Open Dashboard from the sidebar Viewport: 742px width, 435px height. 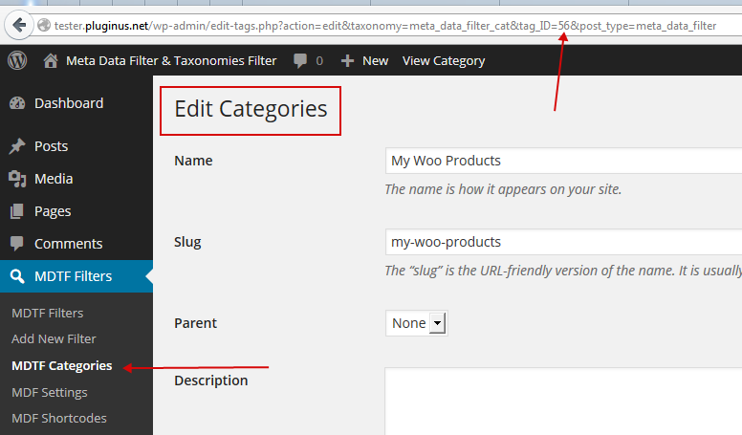point(69,103)
